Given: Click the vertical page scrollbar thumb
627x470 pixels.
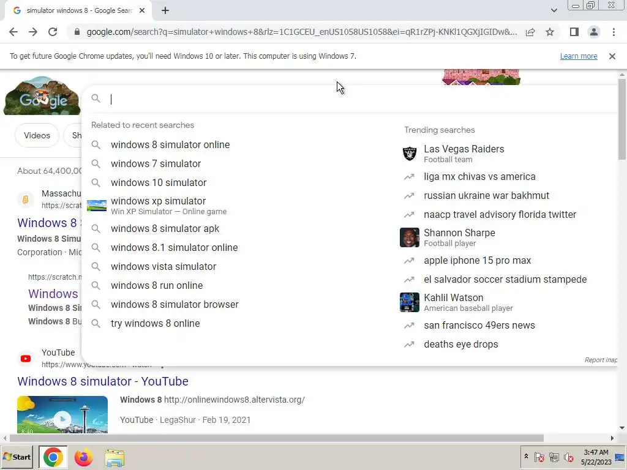Looking at the screenshot, I should 622,119.
